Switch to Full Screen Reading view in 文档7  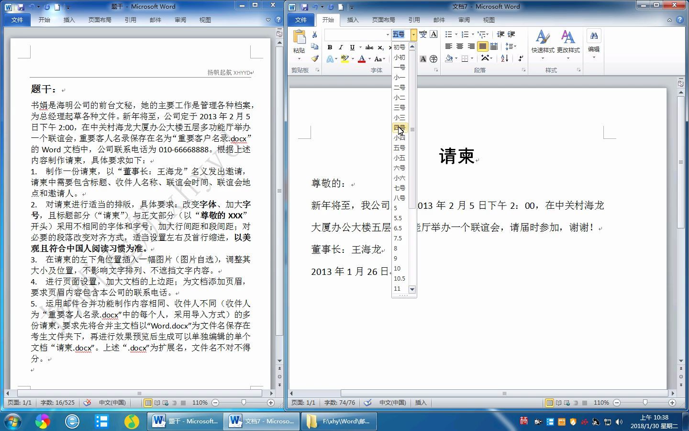pyautogui.click(x=558, y=403)
